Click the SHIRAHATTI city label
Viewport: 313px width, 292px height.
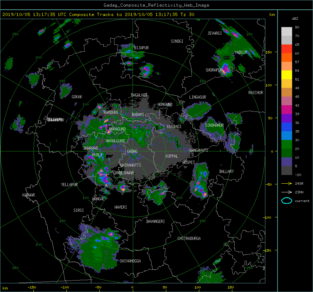tap(130, 165)
